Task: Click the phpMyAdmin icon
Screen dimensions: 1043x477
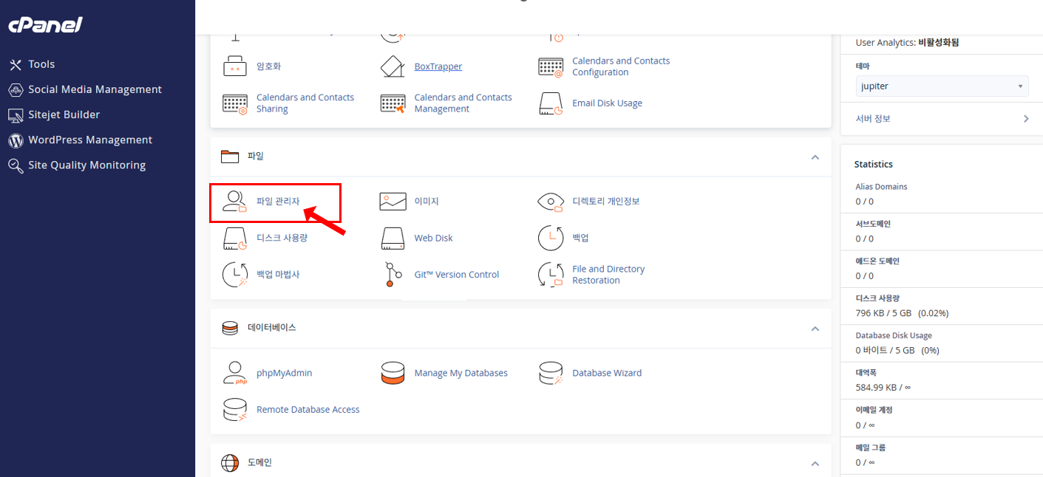Action: (x=235, y=373)
